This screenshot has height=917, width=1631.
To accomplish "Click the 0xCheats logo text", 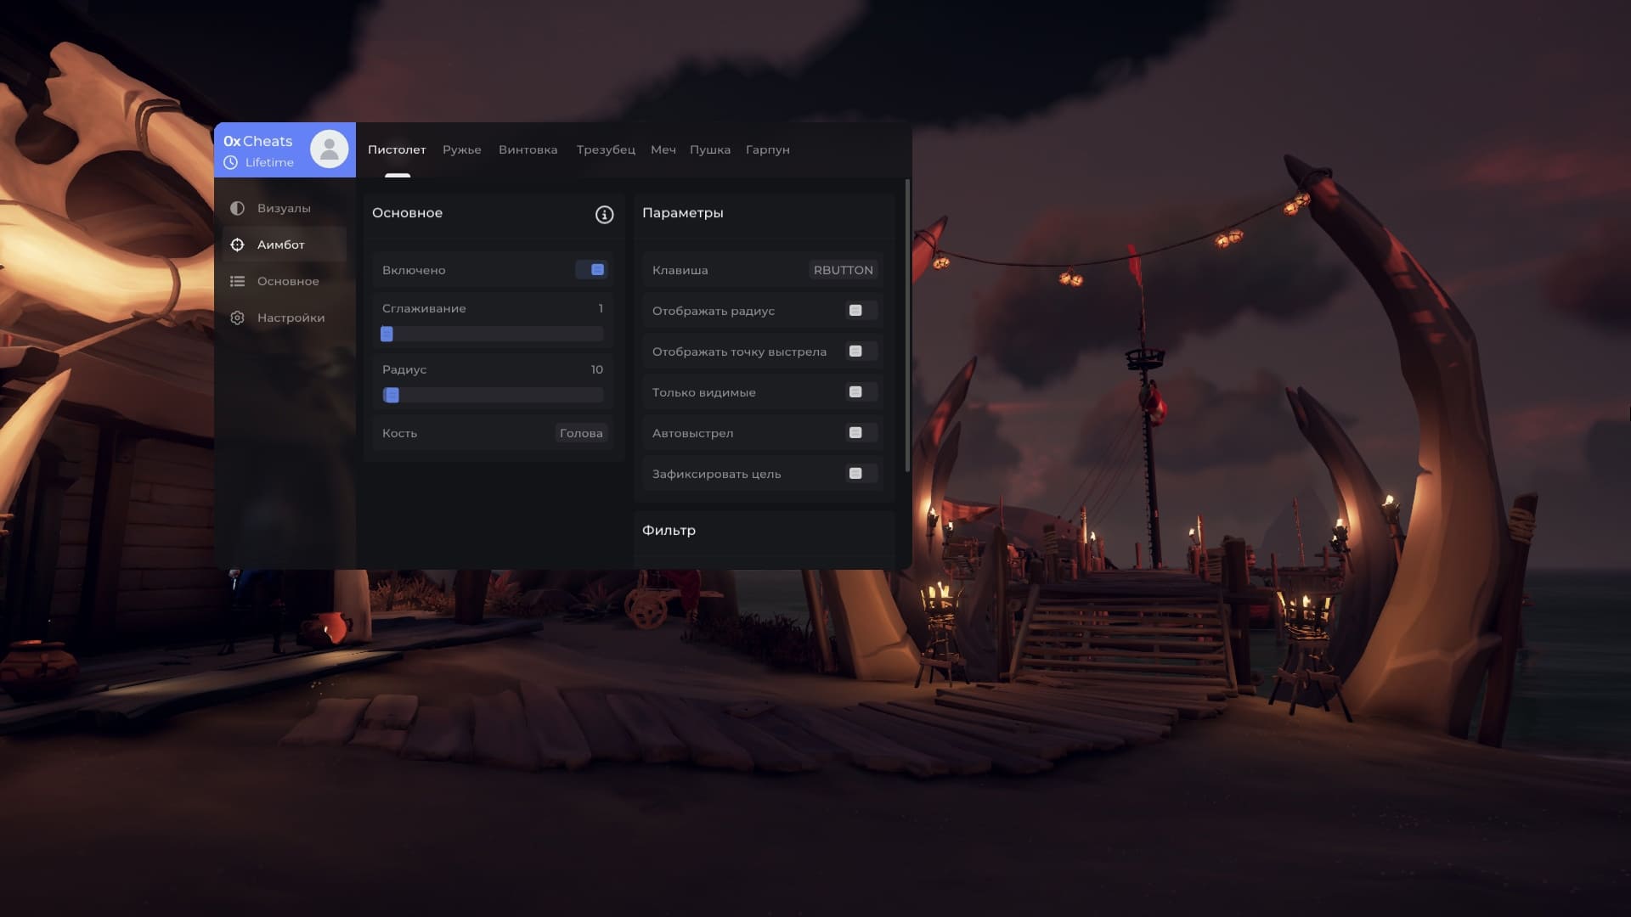I will (x=257, y=141).
